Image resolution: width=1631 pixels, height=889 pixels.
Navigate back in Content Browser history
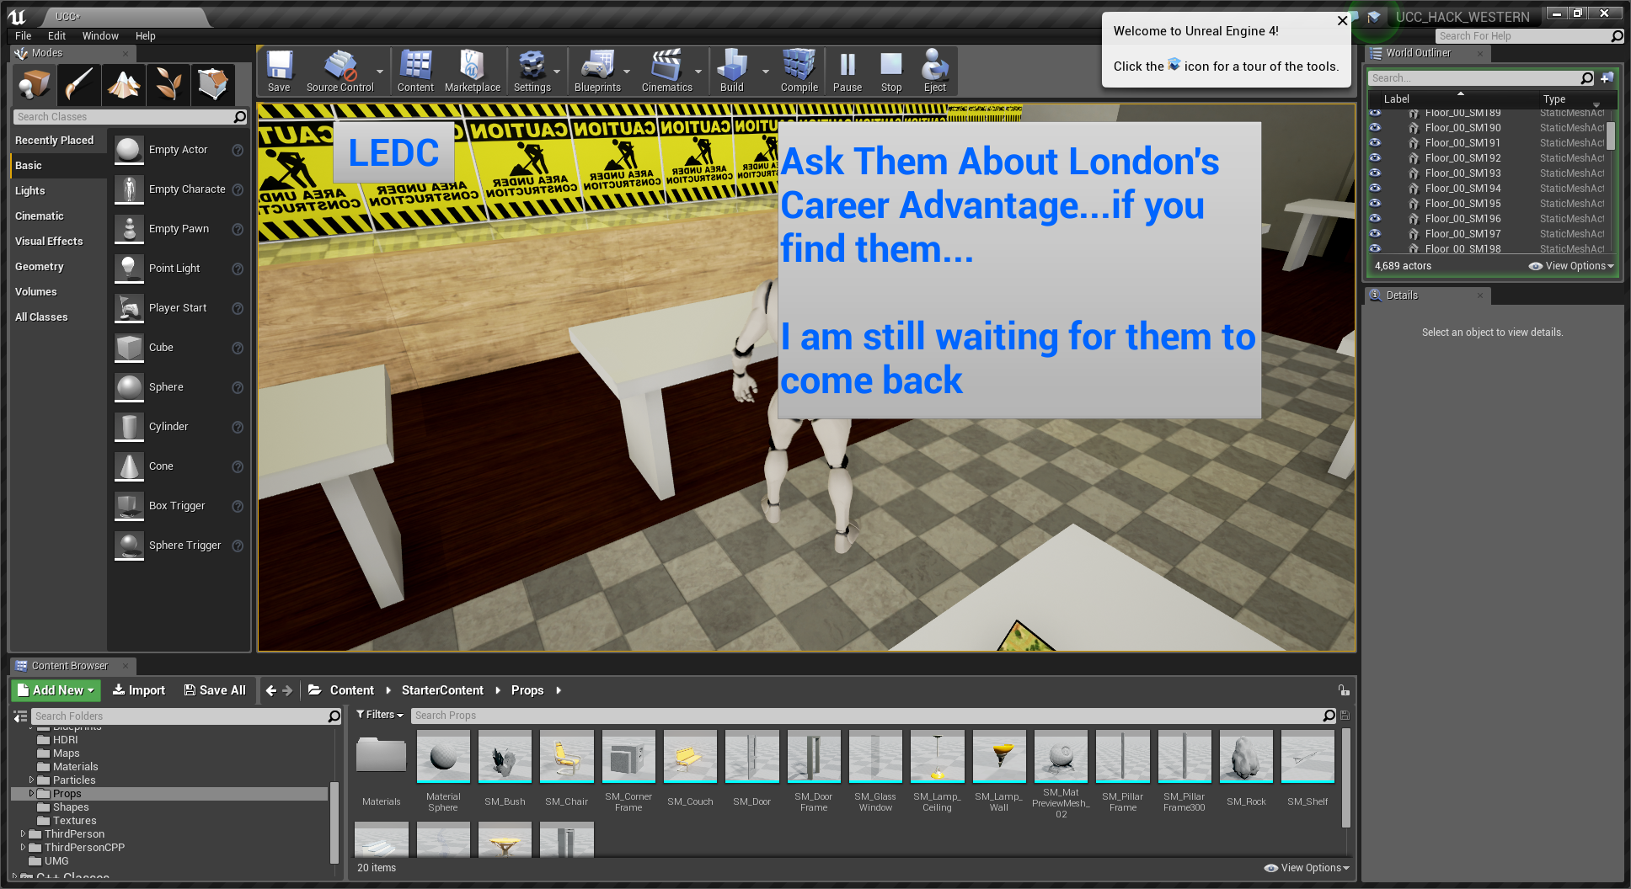coord(271,690)
